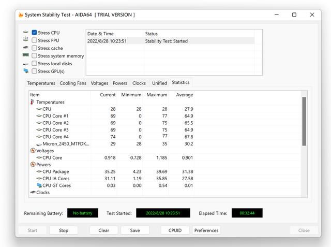Click the thermometer icon next to Temperatures

pos(32,102)
